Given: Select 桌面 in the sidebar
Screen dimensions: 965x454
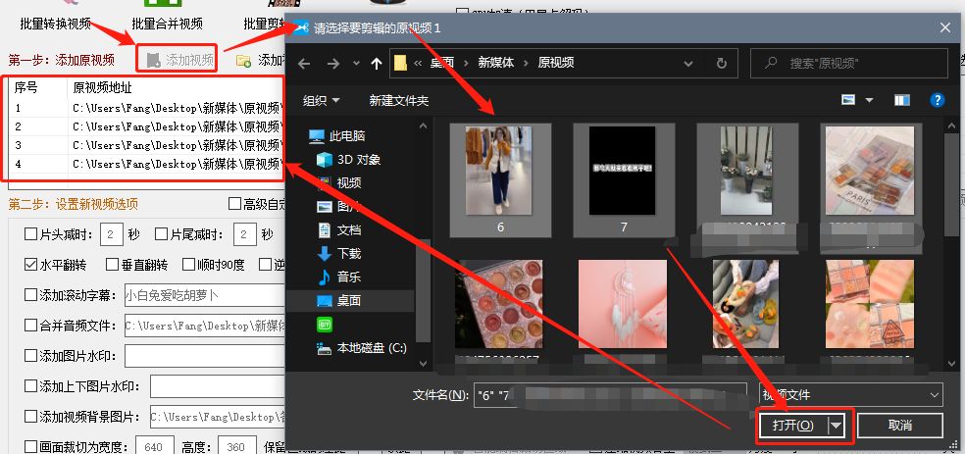Looking at the screenshot, I should (348, 300).
